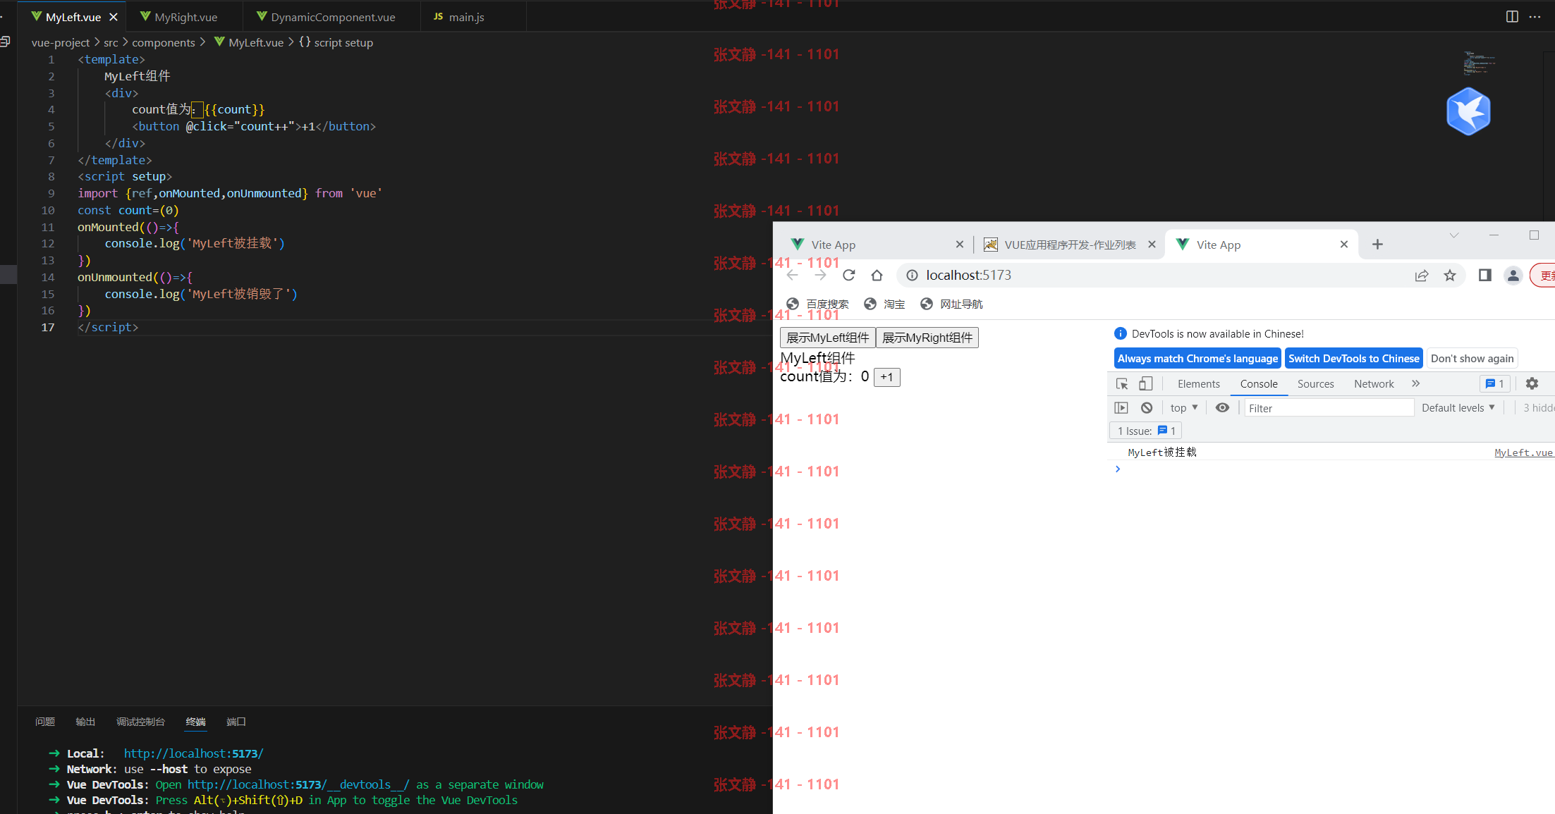The width and height of the screenshot is (1555, 814).
Task: Toggle the console sidebar icon
Action: [x=1121, y=407]
